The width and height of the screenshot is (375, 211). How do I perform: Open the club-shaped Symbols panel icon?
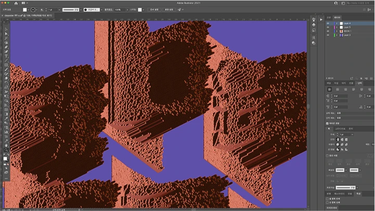coord(314,24)
